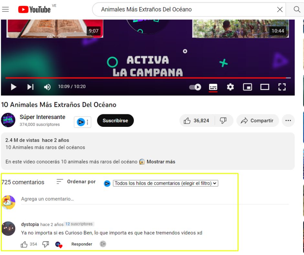The image size is (304, 255).
Task: Activate miniplayer mode
Action: click(x=247, y=87)
